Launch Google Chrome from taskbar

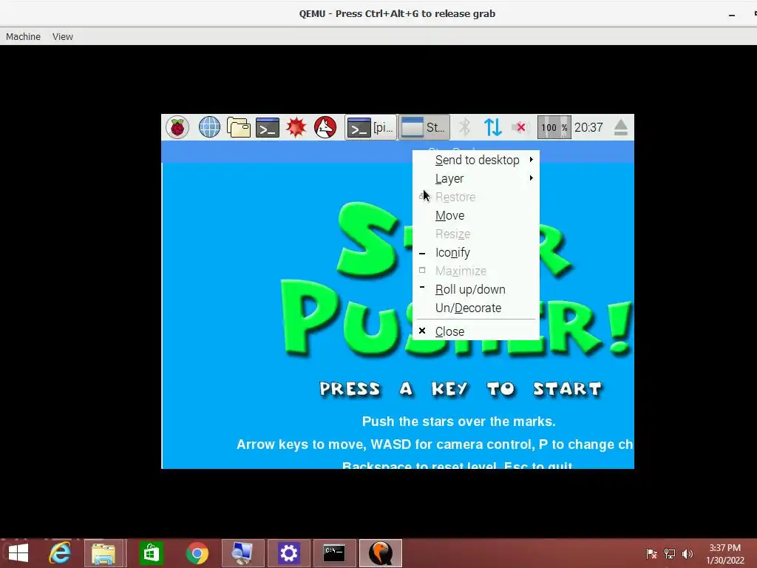(x=197, y=553)
